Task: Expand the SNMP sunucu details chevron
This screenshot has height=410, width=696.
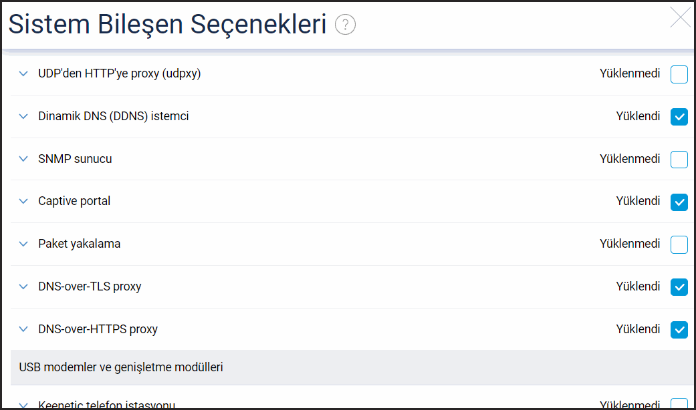Action: (x=24, y=159)
